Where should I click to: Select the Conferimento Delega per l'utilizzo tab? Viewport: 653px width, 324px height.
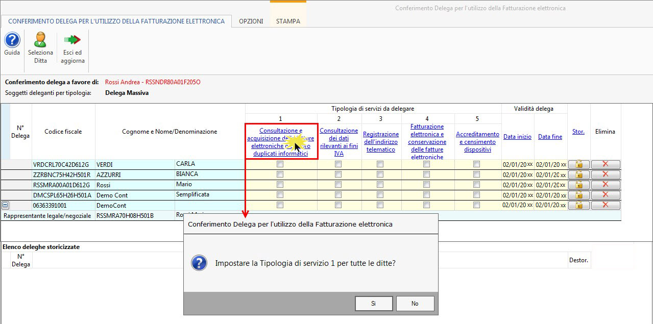click(116, 21)
